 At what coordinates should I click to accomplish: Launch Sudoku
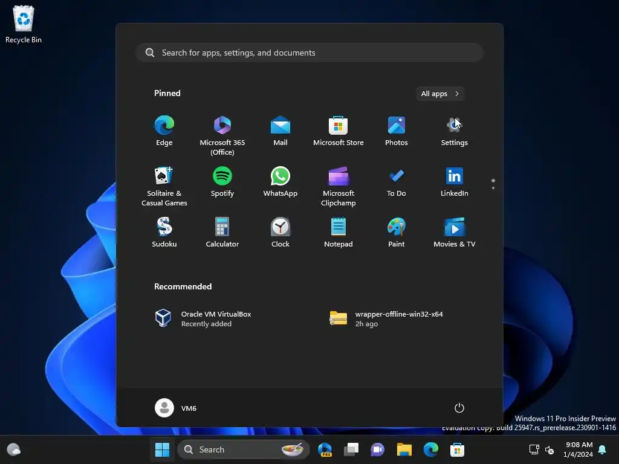tap(164, 233)
